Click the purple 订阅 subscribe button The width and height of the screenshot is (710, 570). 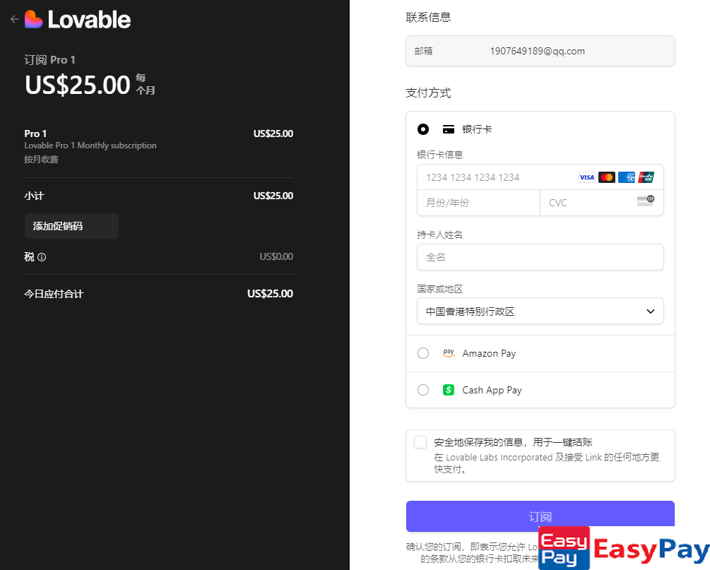coord(540,516)
